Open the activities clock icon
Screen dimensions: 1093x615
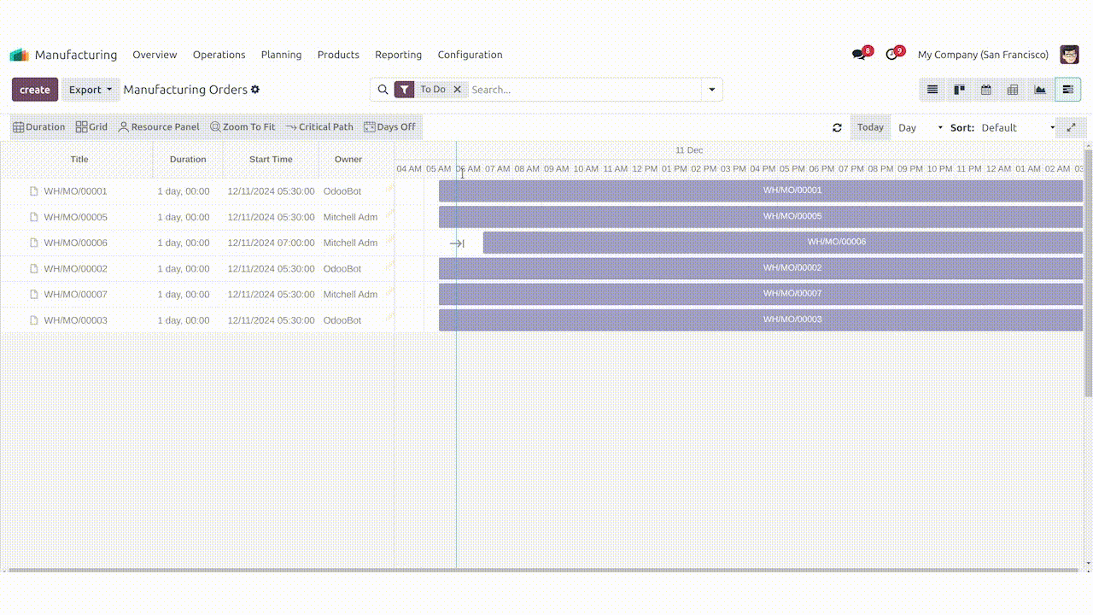coord(892,55)
